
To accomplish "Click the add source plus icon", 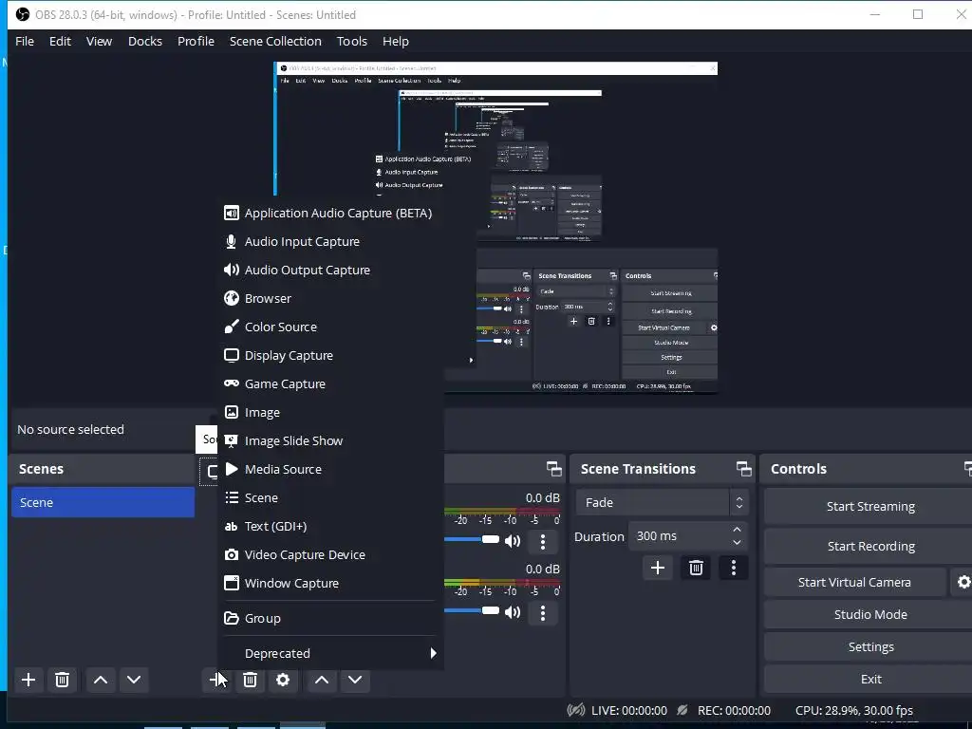I will click(x=215, y=680).
